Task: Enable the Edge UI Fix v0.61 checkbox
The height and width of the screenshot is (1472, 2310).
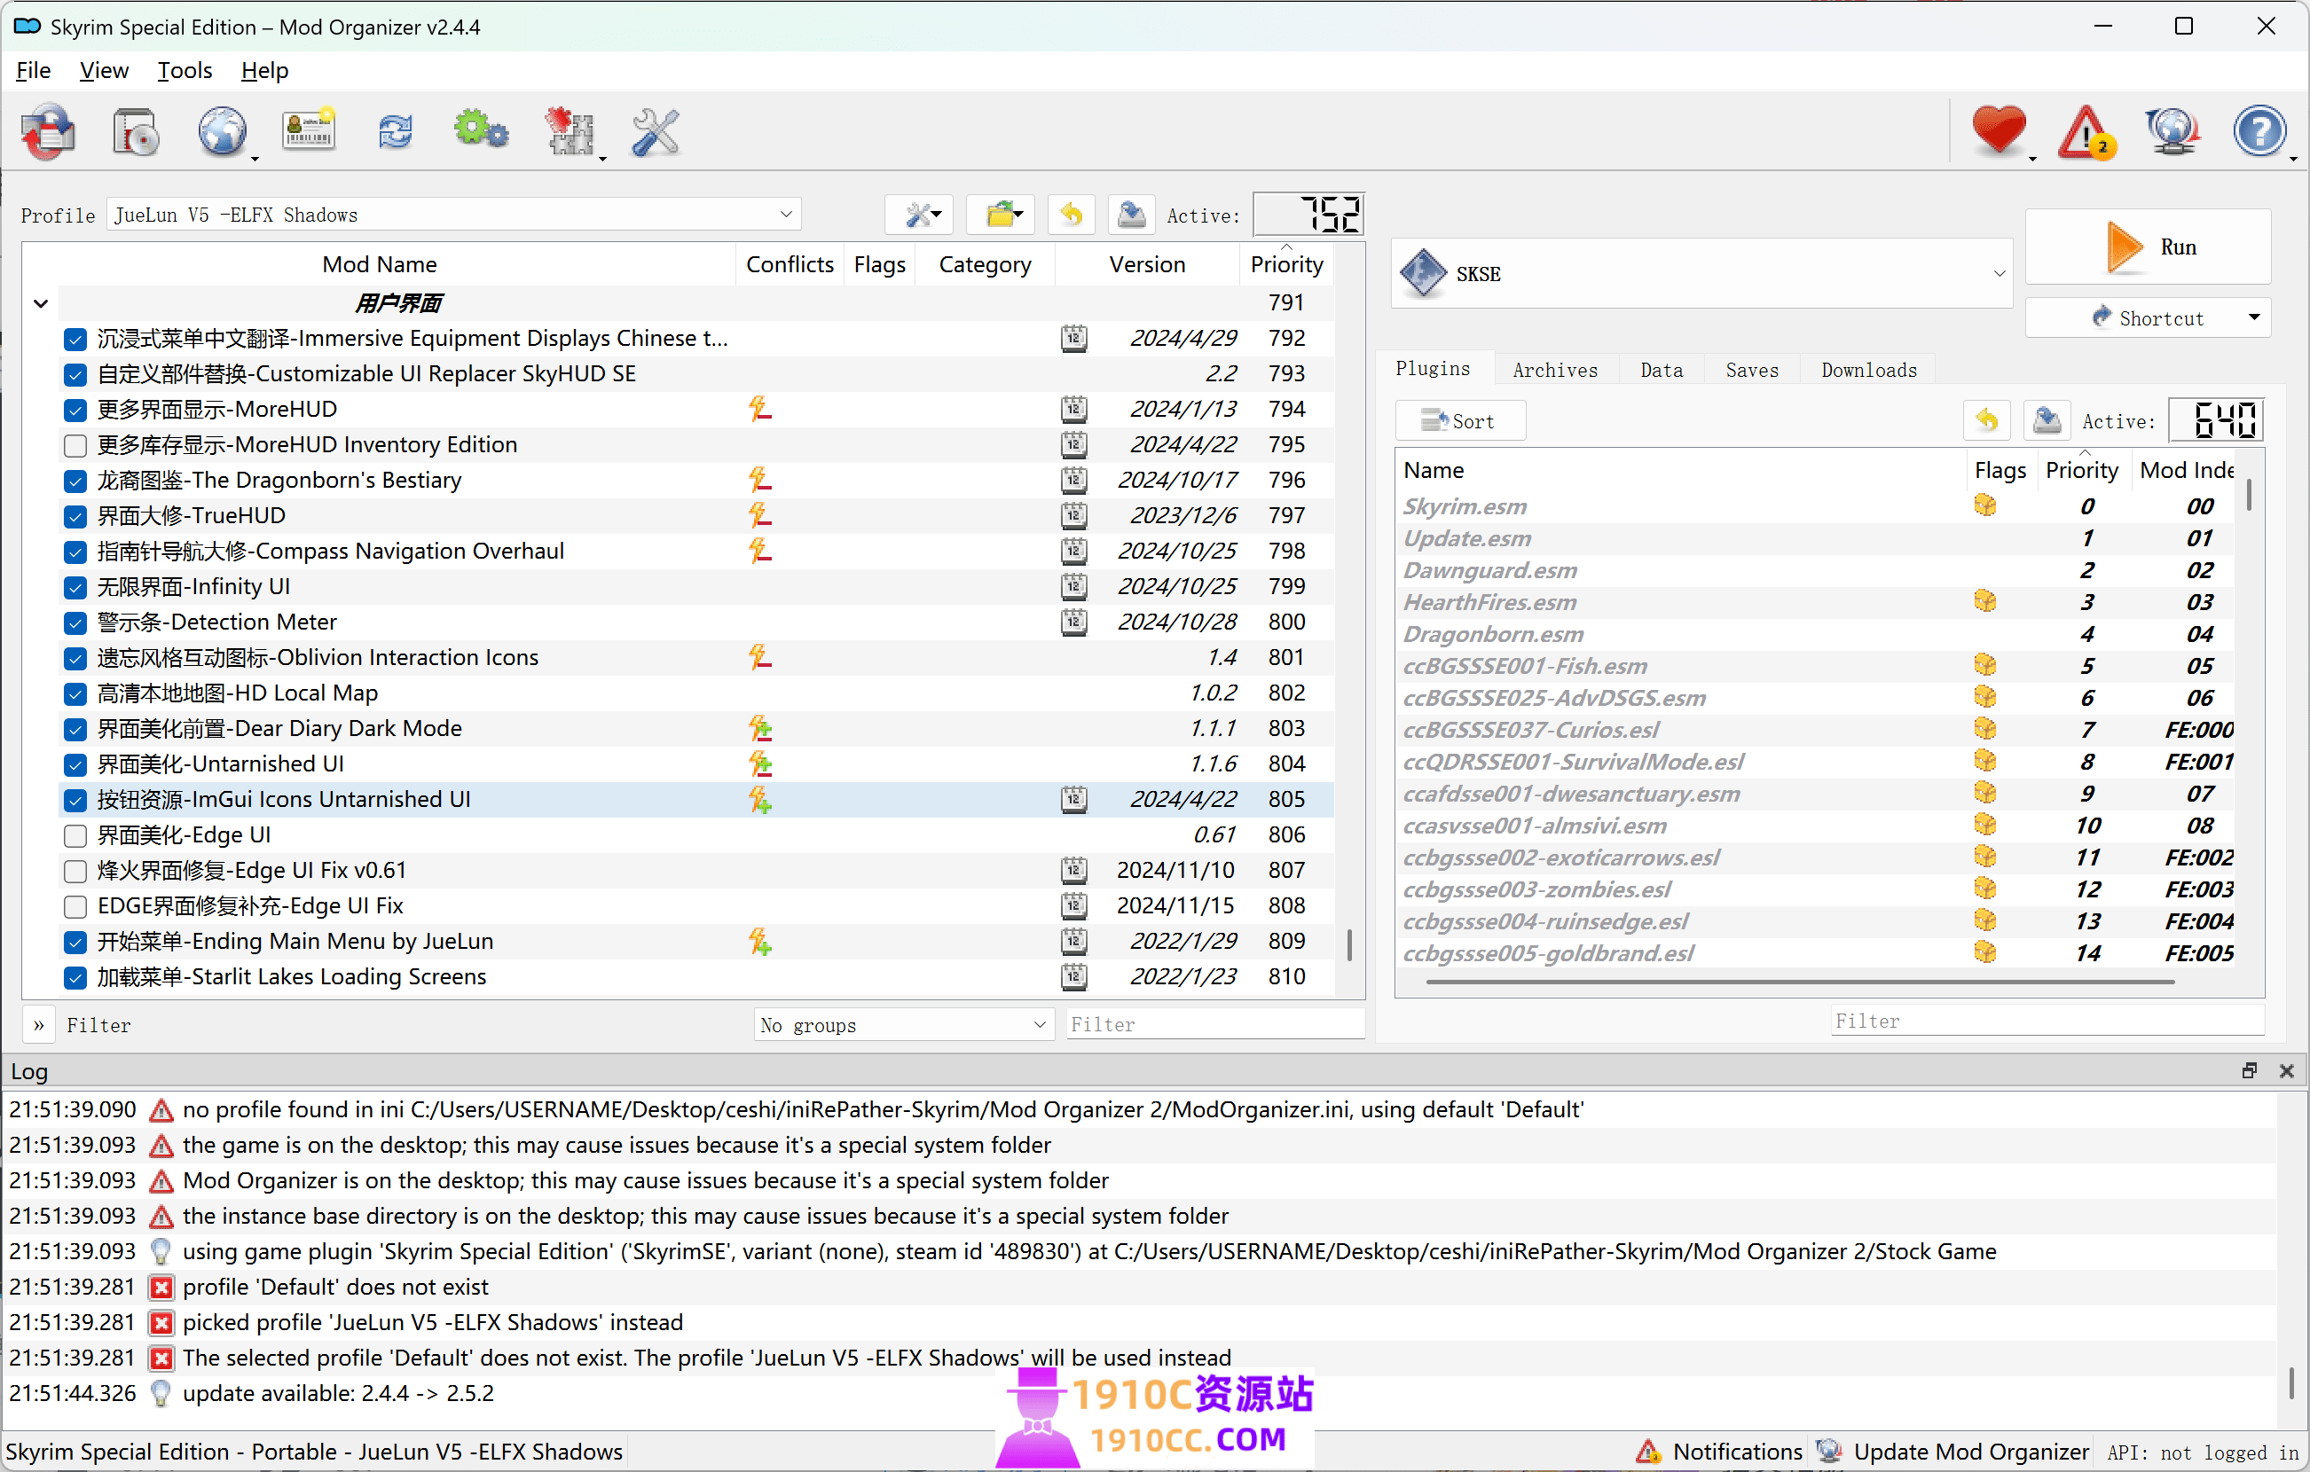Action: click(75, 872)
